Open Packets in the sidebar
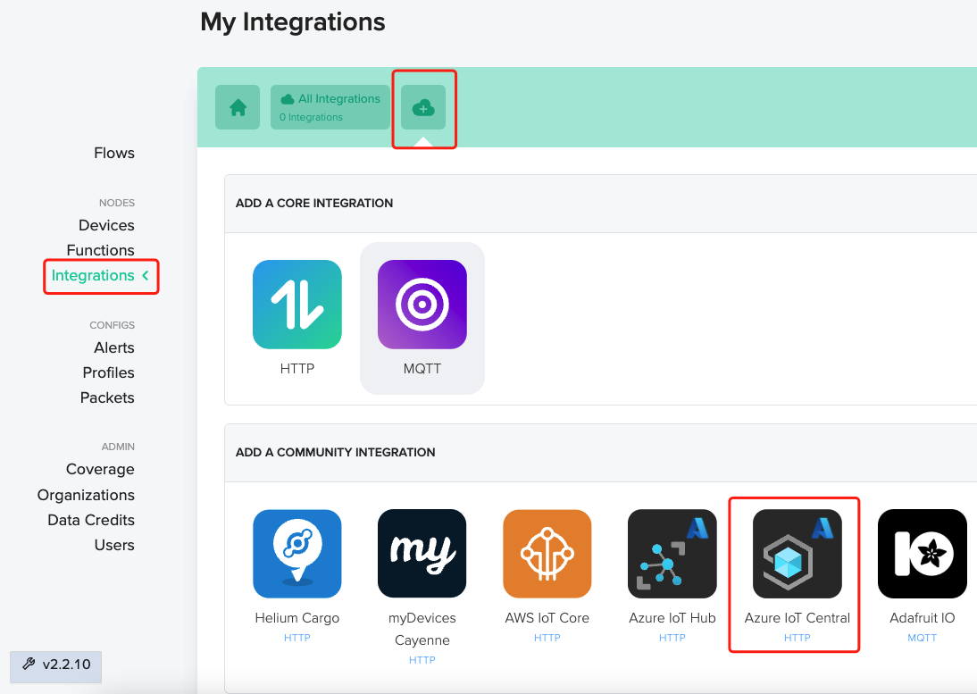The height and width of the screenshot is (694, 977). (107, 397)
